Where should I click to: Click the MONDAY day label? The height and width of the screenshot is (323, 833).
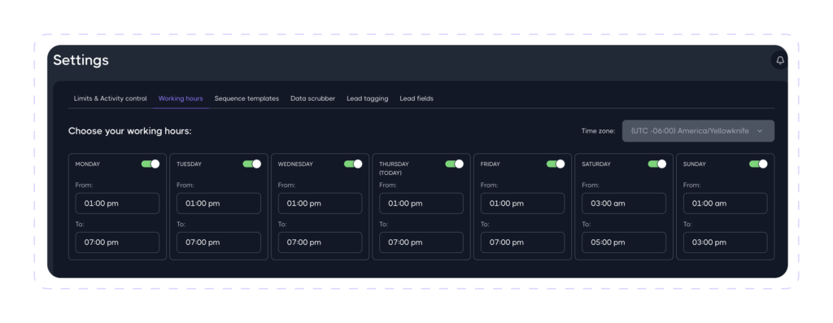point(88,164)
